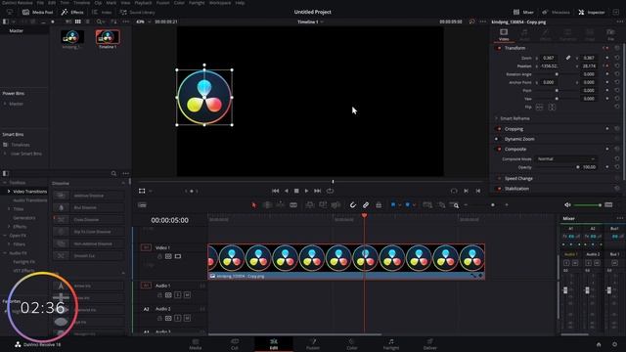The width and height of the screenshot is (626, 352).
Task: Open the Effects library search icon
Action: tap(113, 173)
